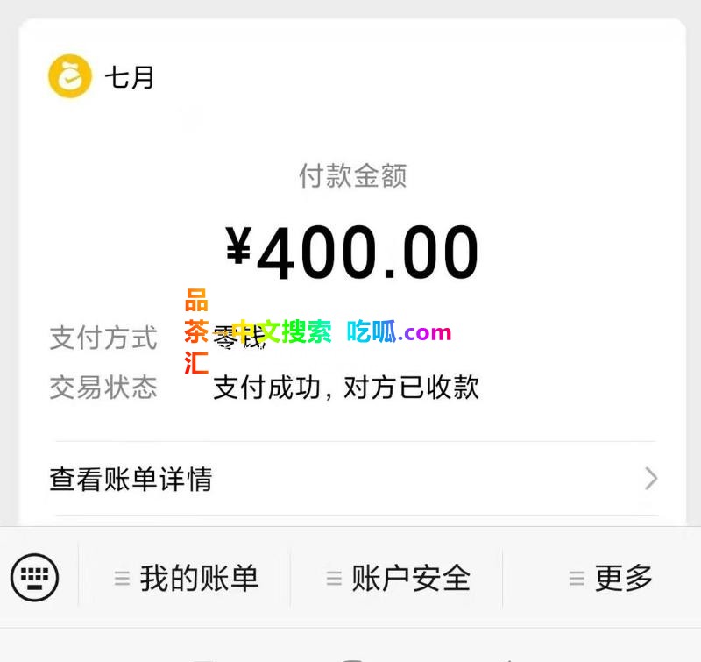The width and height of the screenshot is (701, 662).
Task: Click the list icon beside 账户安全
Action: point(334,579)
